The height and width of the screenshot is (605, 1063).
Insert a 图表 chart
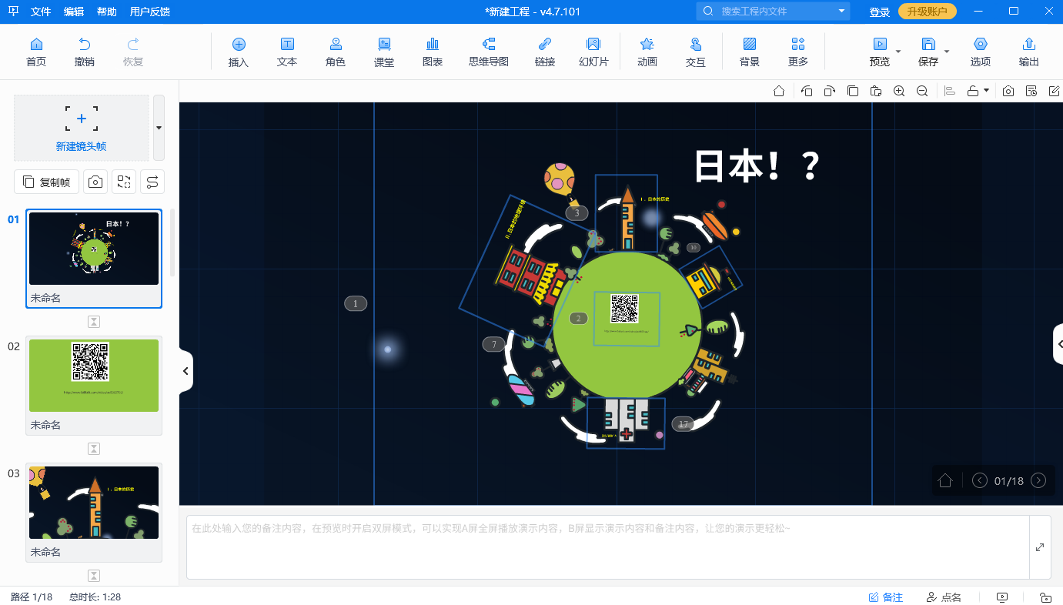coord(433,52)
